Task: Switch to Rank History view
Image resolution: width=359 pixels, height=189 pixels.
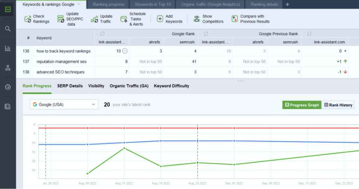Action: click(338, 105)
